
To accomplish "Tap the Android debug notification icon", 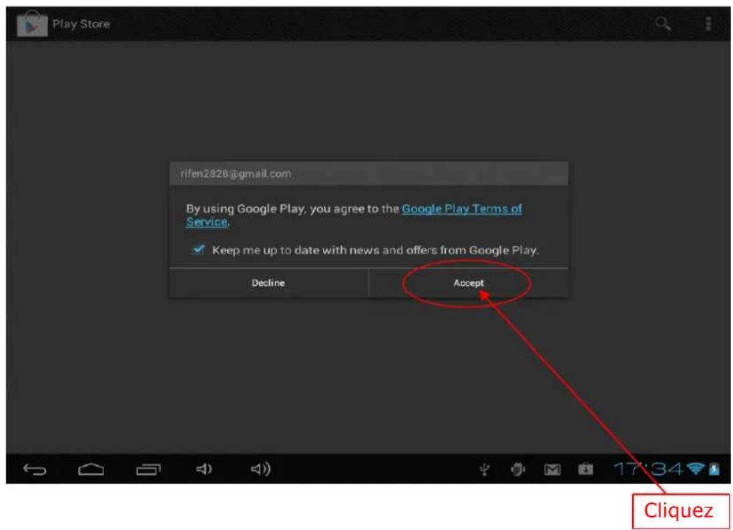I will (517, 469).
